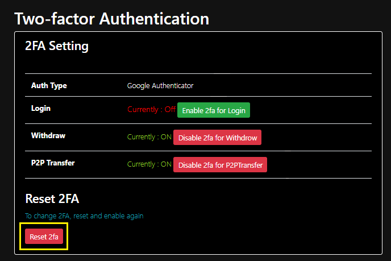The height and width of the screenshot is (261, 391).
Task: Click the Google Authenticator value text
Action: (x=160, y=86)
